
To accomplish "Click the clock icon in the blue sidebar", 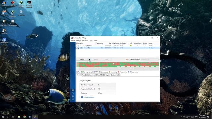I will point(73,93).
